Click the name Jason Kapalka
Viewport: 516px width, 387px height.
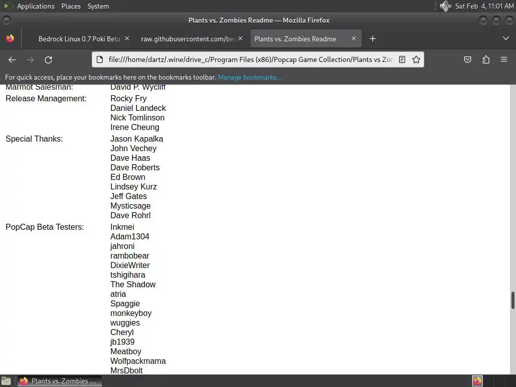click(137, 139)
